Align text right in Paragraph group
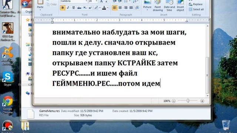 click(126, 8)
